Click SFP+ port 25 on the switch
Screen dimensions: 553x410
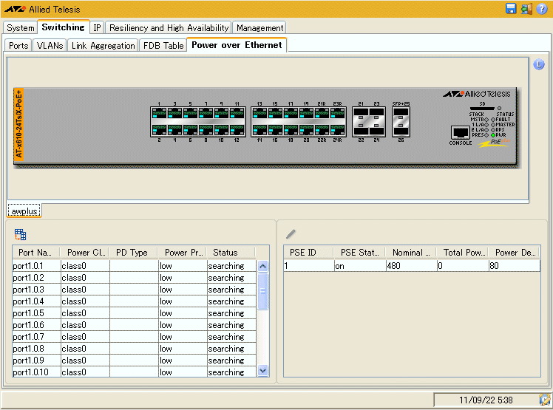(x=401, y=112)
